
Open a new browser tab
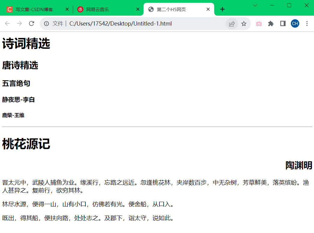pos(222,9)
